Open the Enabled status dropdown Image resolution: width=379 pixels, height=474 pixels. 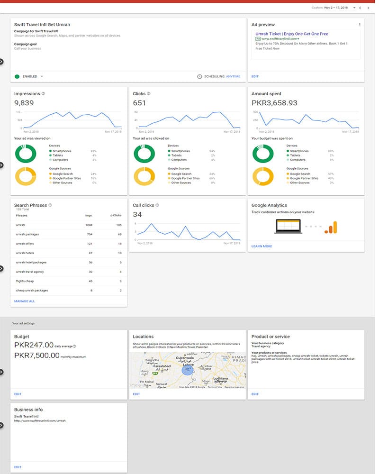click(x=42, y=76)
